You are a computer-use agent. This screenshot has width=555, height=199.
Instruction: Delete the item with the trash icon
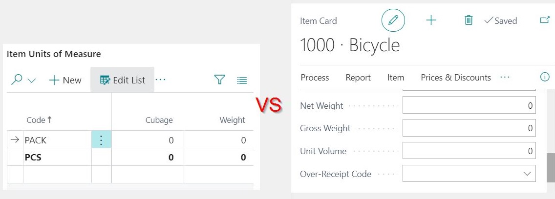[x=469, y=20]
